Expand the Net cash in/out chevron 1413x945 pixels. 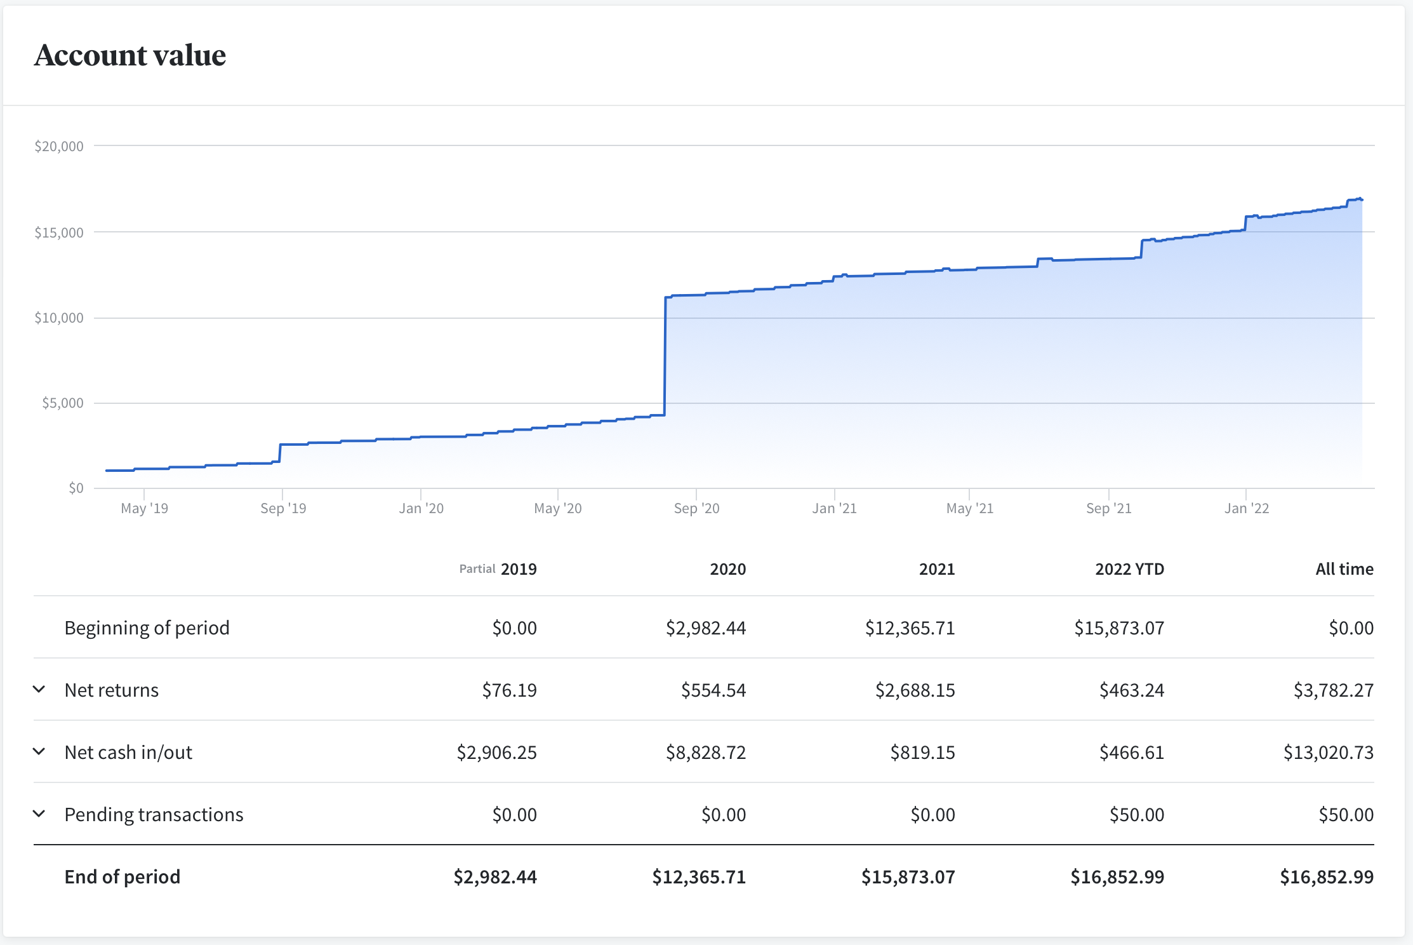coord(39,751)
